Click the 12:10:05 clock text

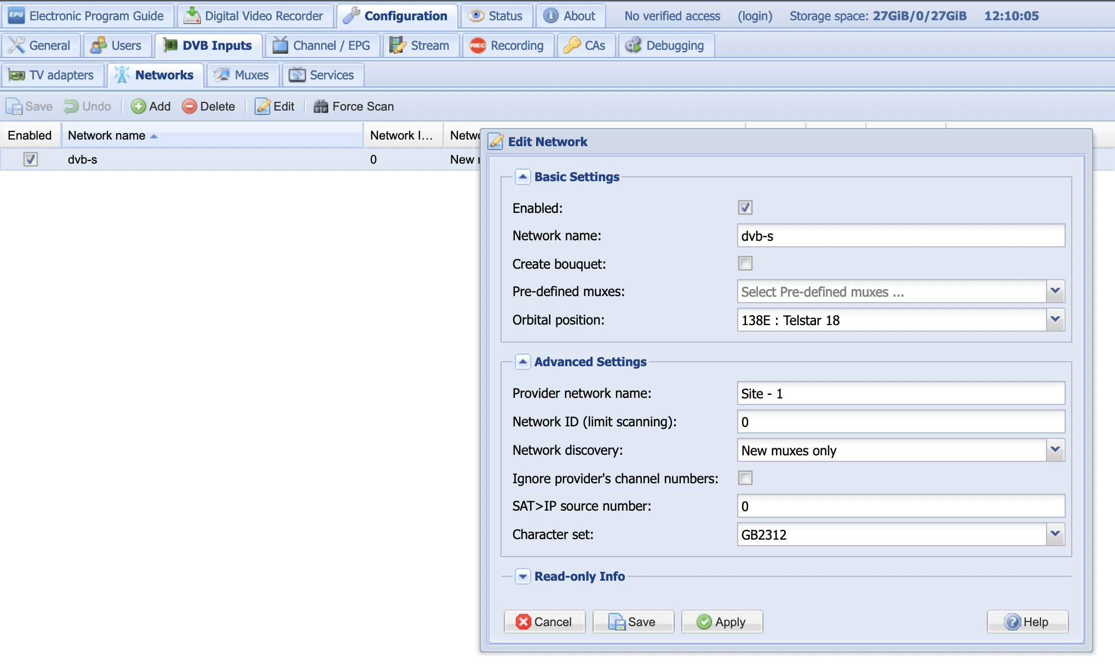pos(1011,16)
